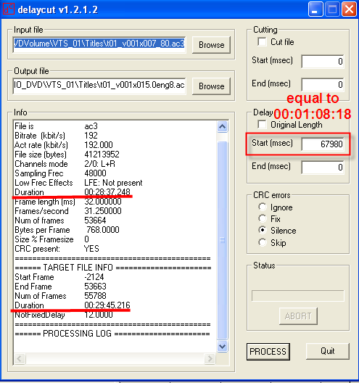The image size is (359, 383).
Task: Enable the Cut file checkbox
Action: click(262, 42)
